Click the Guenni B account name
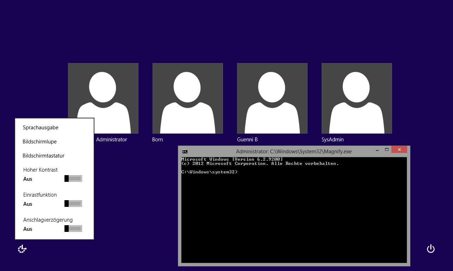 [x=247, y=140]
